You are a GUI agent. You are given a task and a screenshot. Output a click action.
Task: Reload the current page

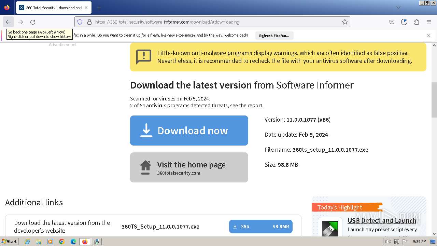(x=33, y=22)
